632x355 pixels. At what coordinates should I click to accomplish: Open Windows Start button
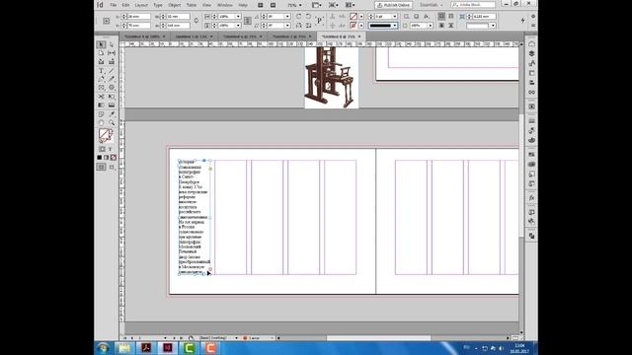click(x=103, y=348)
